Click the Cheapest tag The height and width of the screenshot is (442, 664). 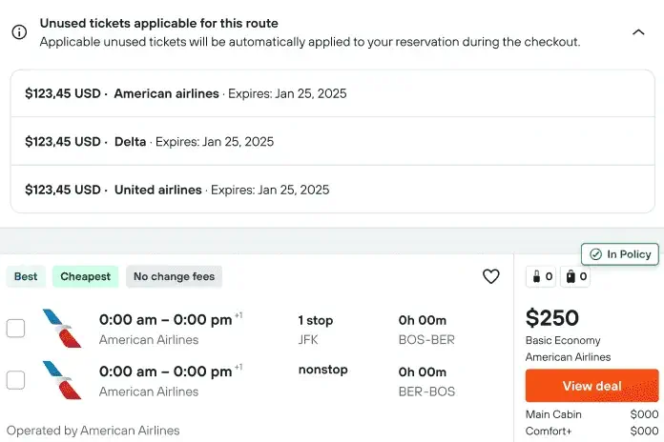tap(85, 276)
